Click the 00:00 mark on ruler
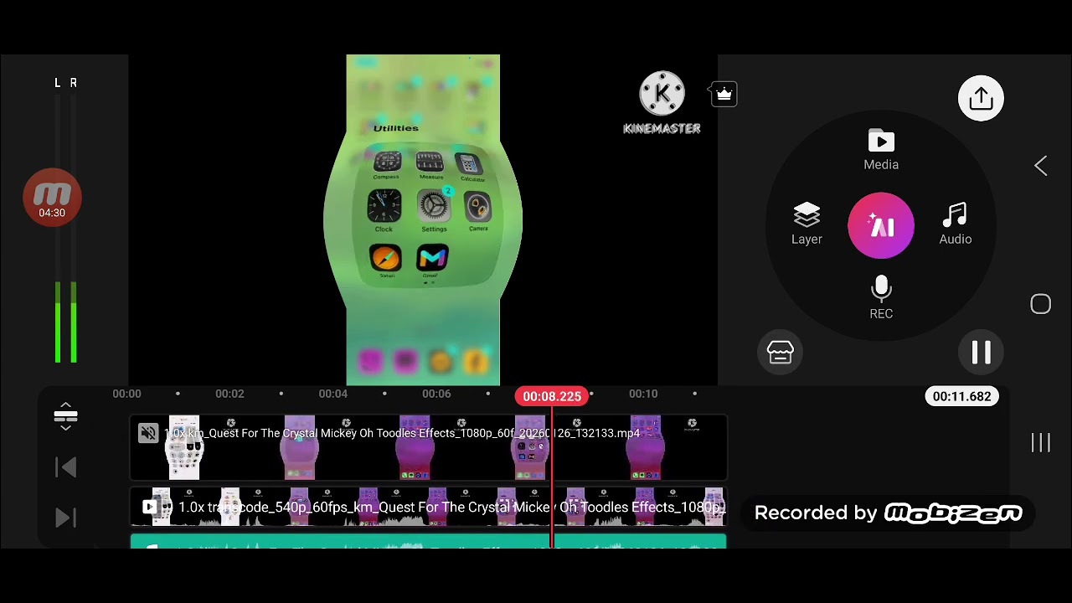This screenshot has height=603, width=1072. [126, 394]
